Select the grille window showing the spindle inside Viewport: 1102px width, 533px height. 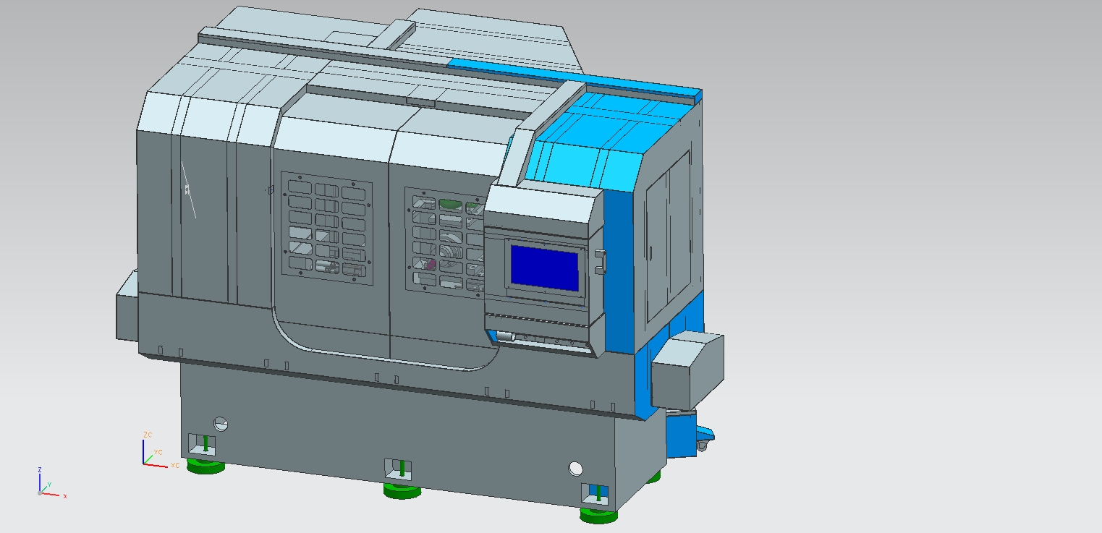coord(444,242)
